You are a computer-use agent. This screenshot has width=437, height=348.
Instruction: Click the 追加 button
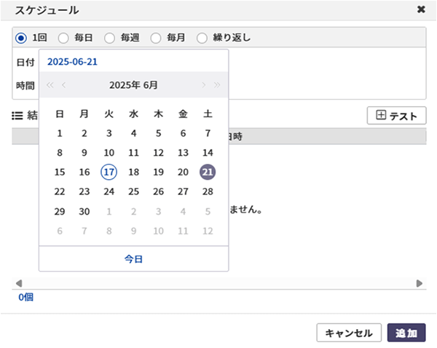[x=406, y=333]
